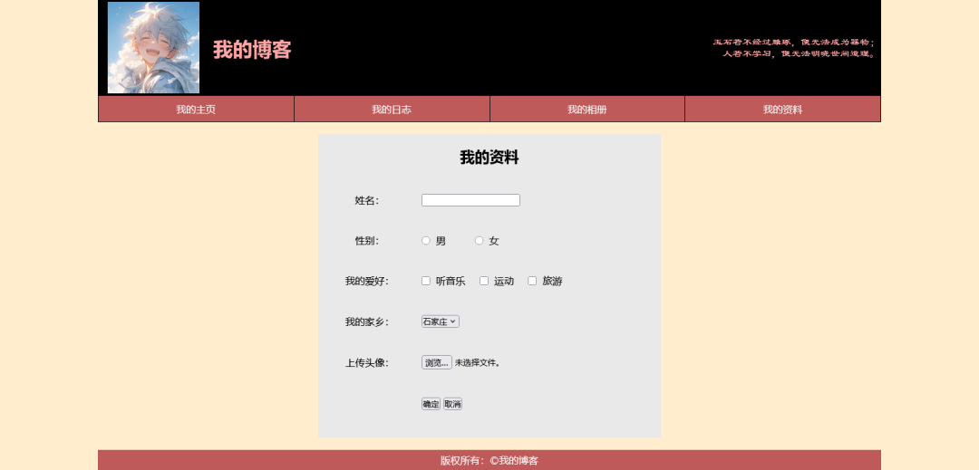Click the 未选择文件 file status text
Viewport: 979px width, 470px height.
click(477, 363)
